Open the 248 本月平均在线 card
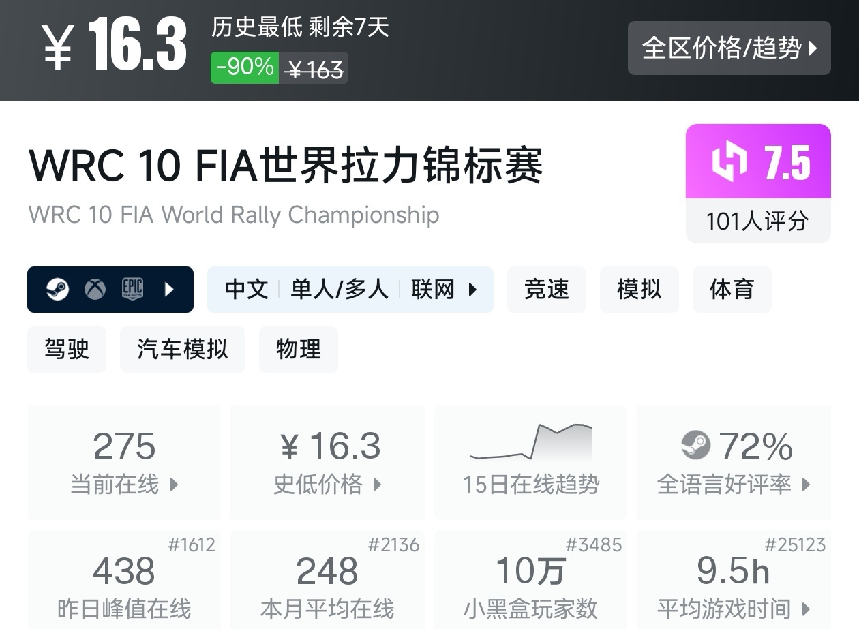 [x=327, y=579]
